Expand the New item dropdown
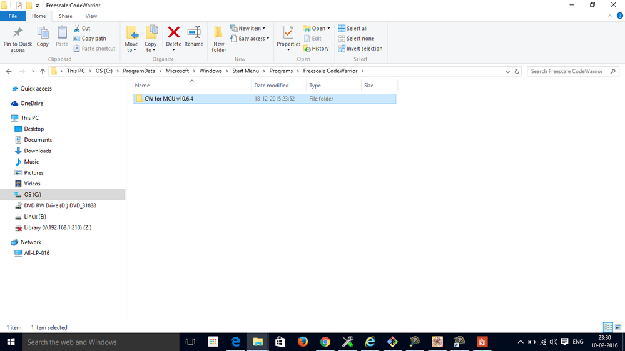Screen dimensions: 625x351 click(x=263, y=29)
